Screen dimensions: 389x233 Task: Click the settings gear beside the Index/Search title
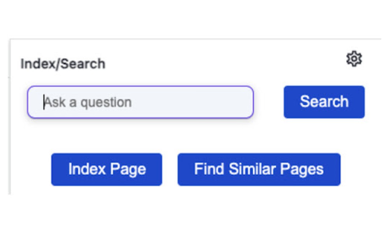354,59
